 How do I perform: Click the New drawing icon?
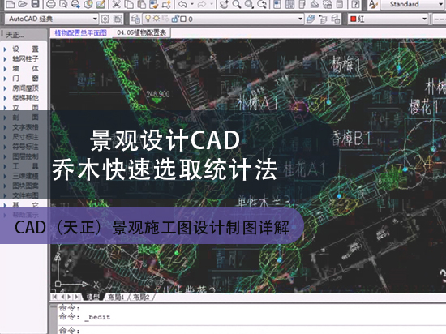point(11,4)
